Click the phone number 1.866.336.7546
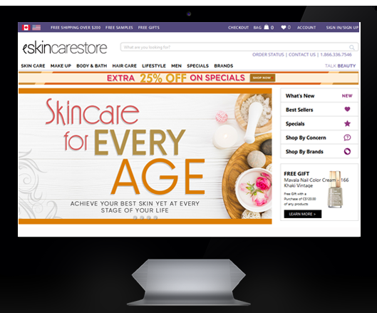The image size is (377, 313). pos(336,55)
